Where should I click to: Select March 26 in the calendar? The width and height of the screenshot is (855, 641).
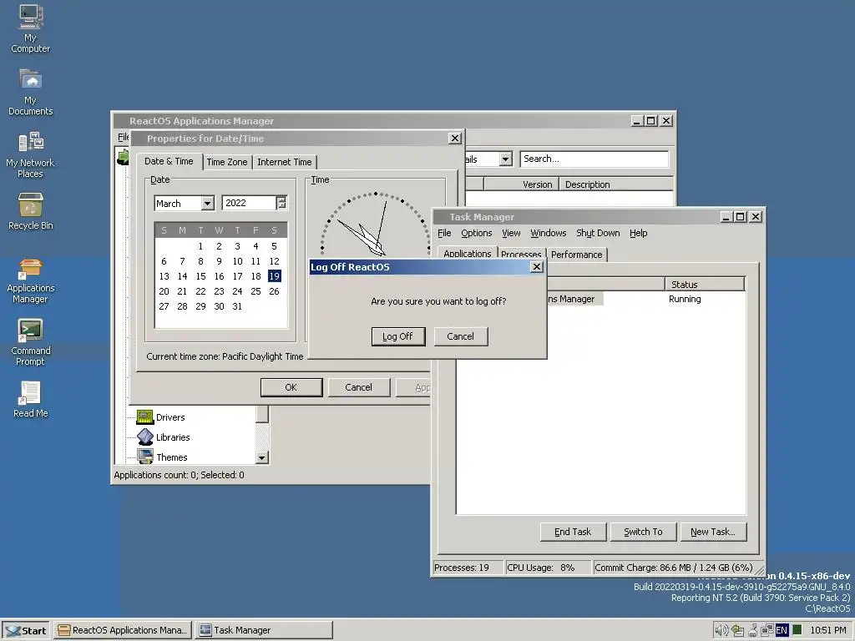click(x=274, y=291)
